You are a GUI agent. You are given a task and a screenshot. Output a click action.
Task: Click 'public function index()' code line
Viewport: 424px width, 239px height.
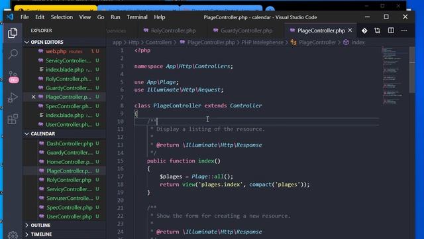(x=184, y=161)
